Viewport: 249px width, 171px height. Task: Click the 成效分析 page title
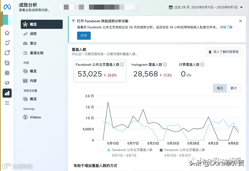[x=28, y=5]
